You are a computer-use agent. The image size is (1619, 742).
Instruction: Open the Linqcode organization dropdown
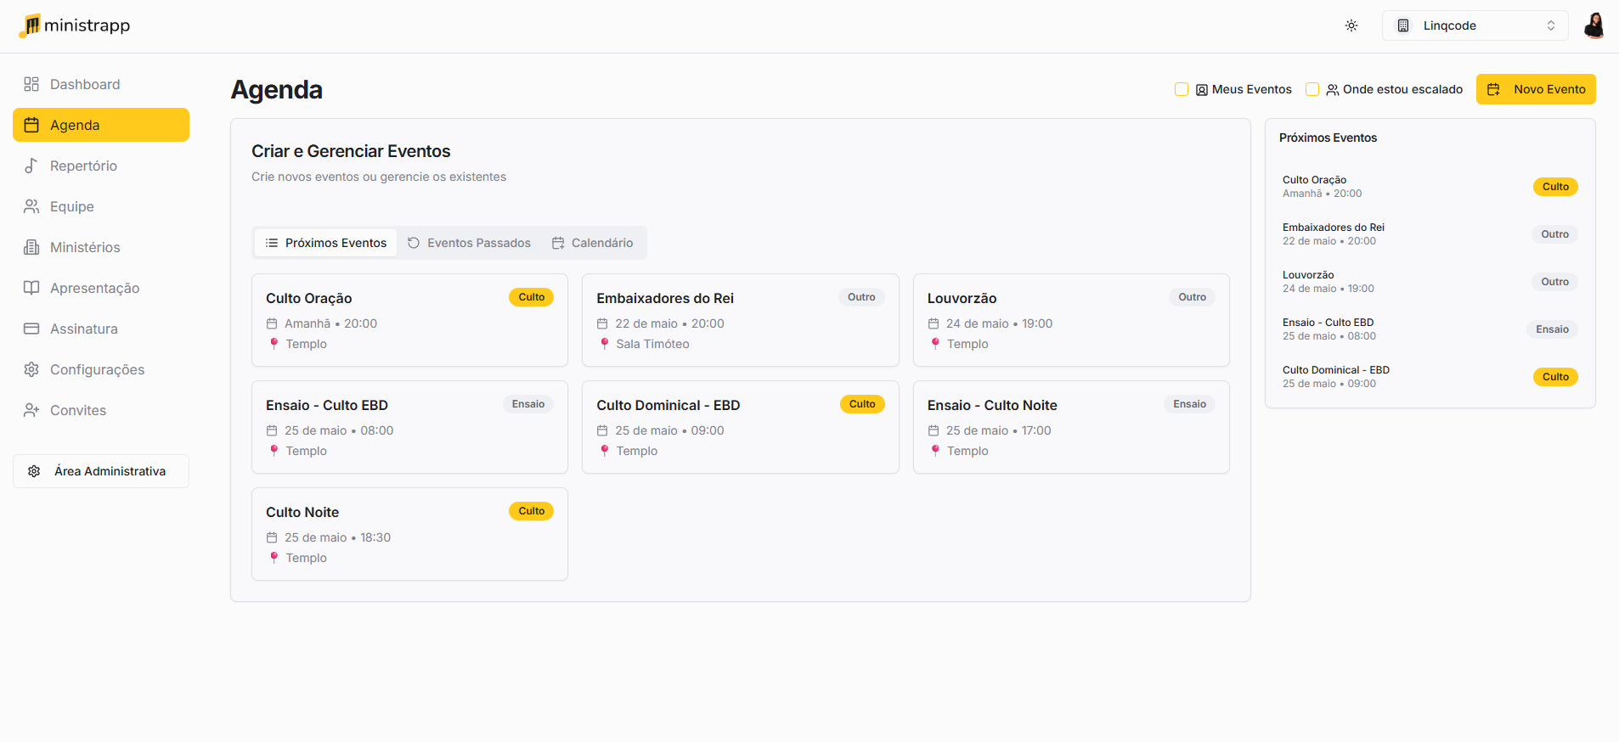(x=1475, y=25)
